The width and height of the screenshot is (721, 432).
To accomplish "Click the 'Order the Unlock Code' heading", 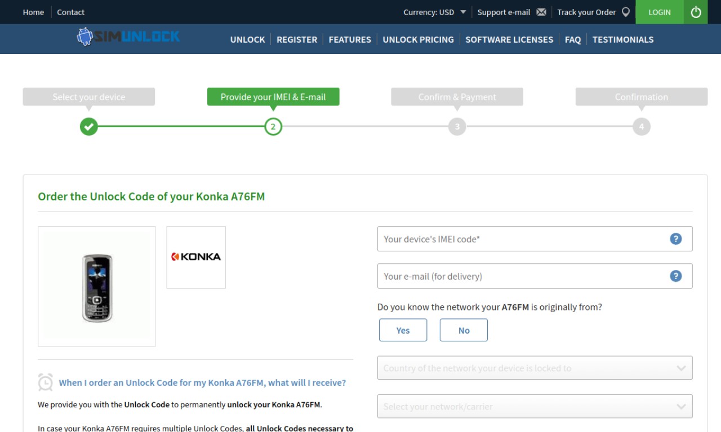I will coord(151,196).
